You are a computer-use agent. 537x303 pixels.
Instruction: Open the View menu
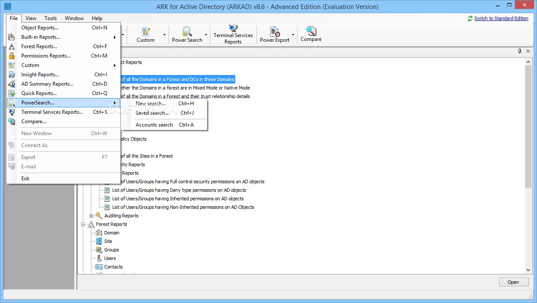tap(31, 18)
